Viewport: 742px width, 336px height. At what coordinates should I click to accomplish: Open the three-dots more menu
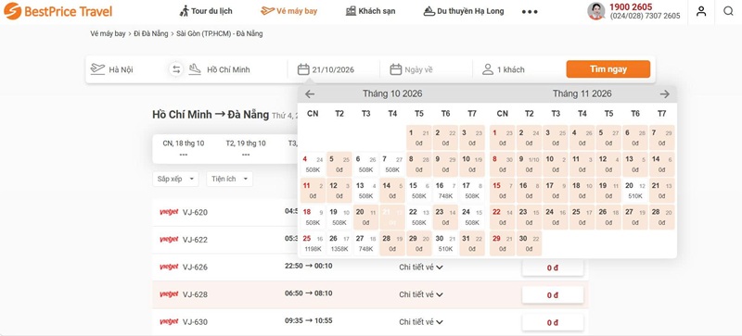click(x=530, y=11)
